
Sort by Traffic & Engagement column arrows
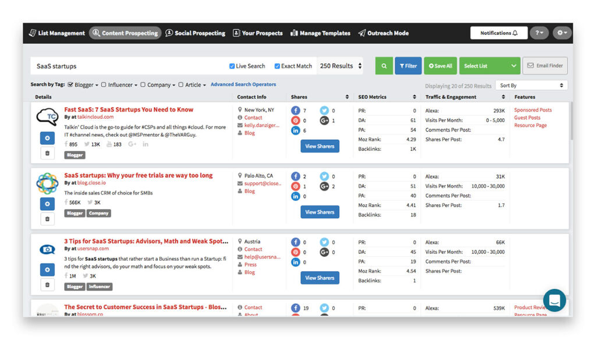click(503, 97)
